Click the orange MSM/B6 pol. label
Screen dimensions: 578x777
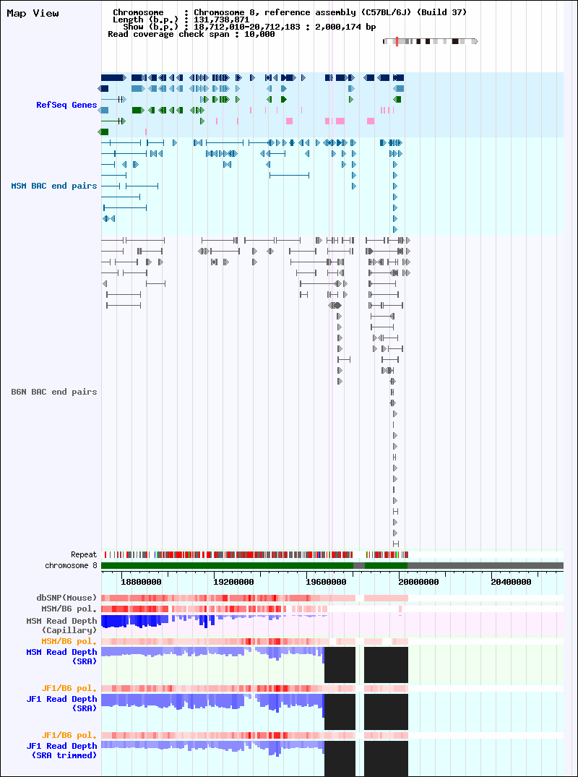click(69, 642)
